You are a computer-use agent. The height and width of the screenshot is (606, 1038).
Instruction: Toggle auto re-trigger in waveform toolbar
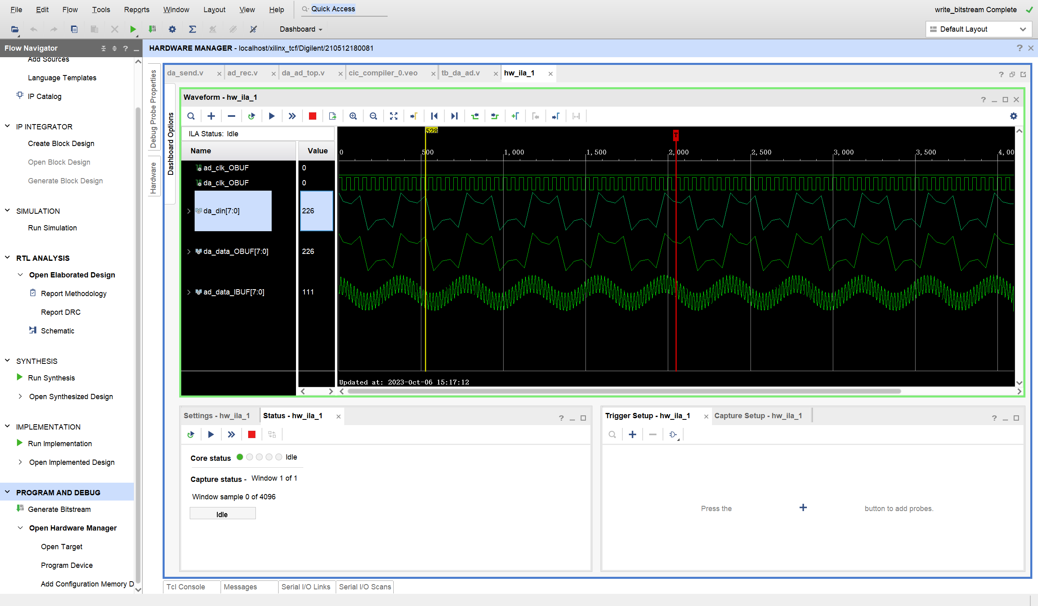pos(252,116)
